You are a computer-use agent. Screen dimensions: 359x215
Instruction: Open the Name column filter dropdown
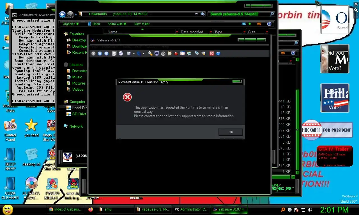point(177,32)
